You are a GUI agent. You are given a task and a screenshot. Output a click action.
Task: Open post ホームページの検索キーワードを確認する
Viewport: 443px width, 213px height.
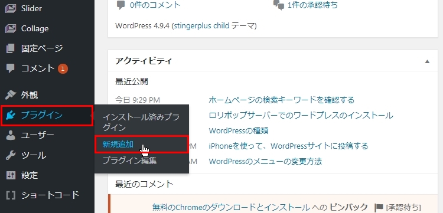pos(281,100)
